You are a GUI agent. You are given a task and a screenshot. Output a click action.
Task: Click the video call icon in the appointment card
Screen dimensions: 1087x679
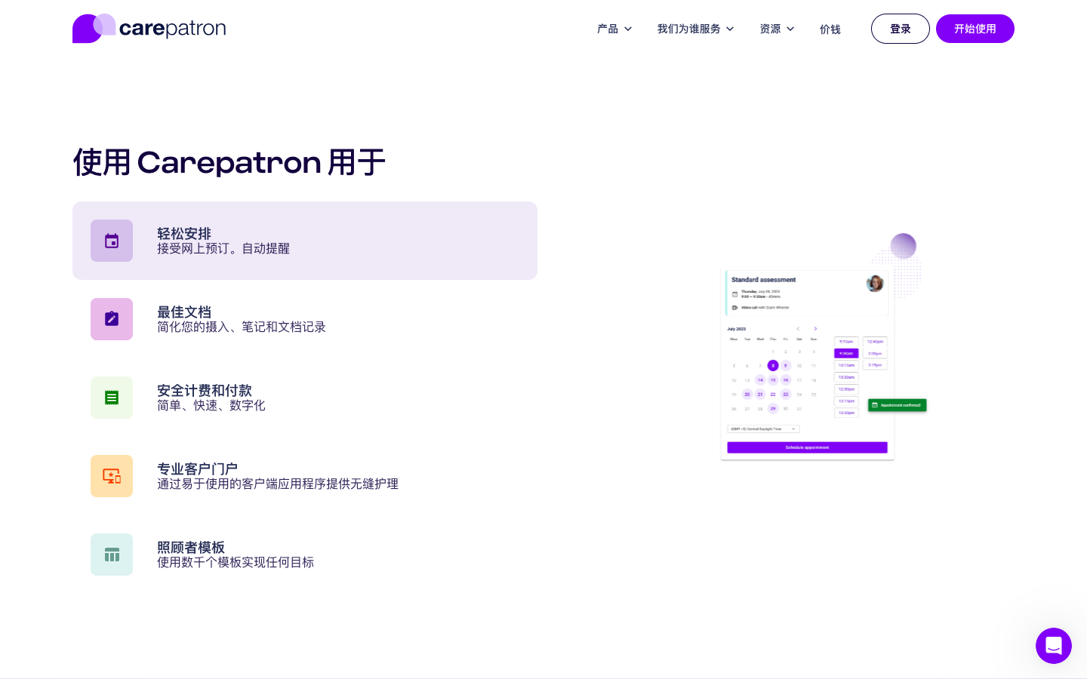(x=734, y=308)
